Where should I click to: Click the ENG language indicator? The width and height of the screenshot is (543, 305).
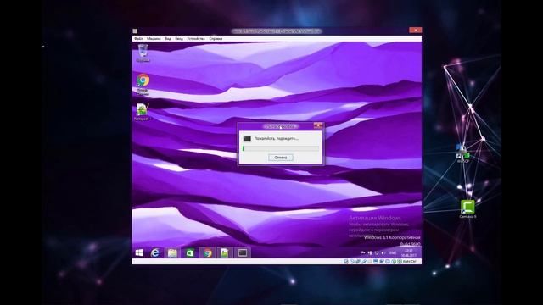tap(393, 252)
